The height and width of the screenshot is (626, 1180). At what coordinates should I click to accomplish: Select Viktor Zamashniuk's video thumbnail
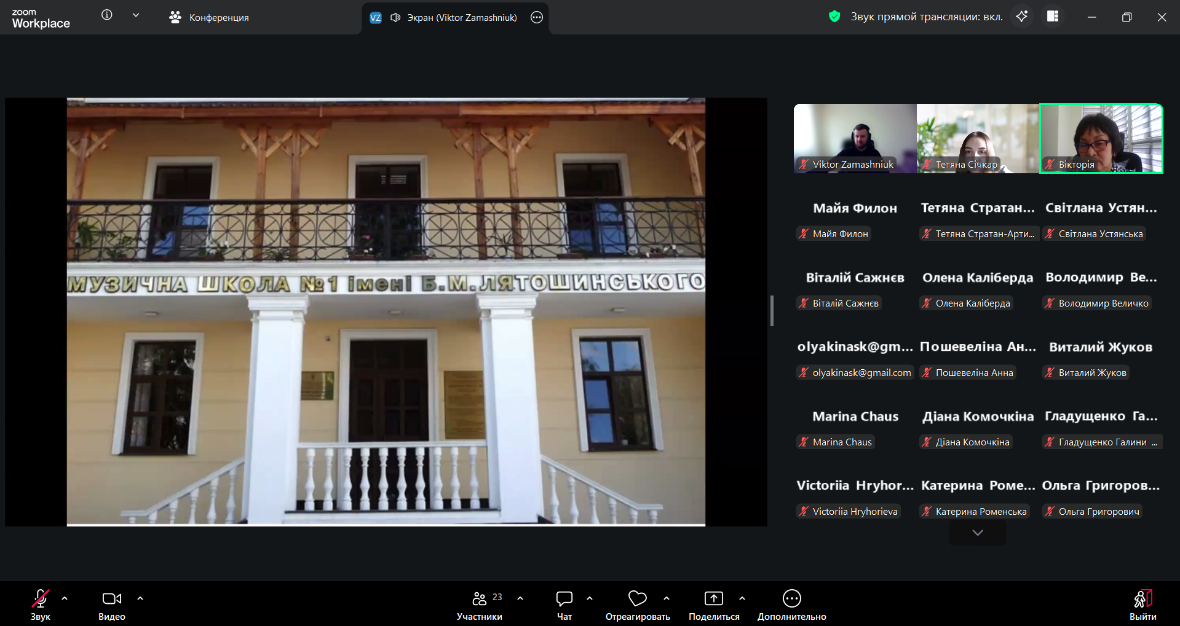coord(855,138)
